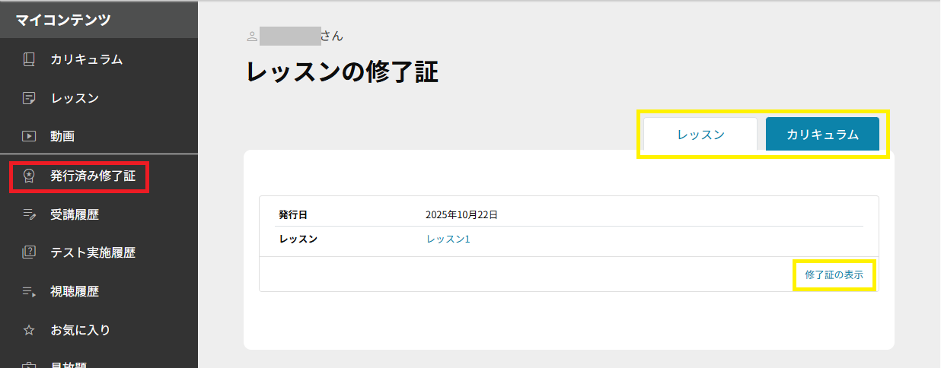Open 視聴履歴 in the sidebar menu
This screenshot has width=941, height=368.
coord(75,291)
